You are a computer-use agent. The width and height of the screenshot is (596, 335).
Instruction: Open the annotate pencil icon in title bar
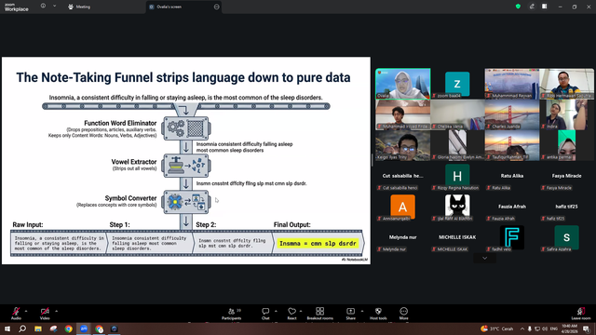click(x=532, y=7)
